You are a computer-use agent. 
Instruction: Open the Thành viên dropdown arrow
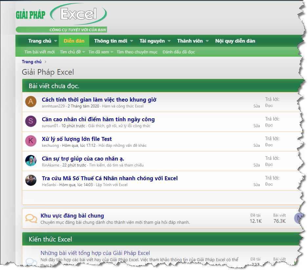click(x=207, y=41)
